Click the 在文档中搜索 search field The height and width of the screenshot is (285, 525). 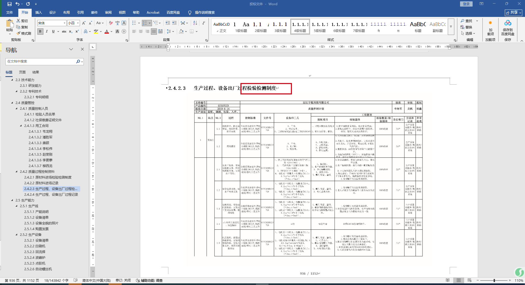[x=41, y=61]
